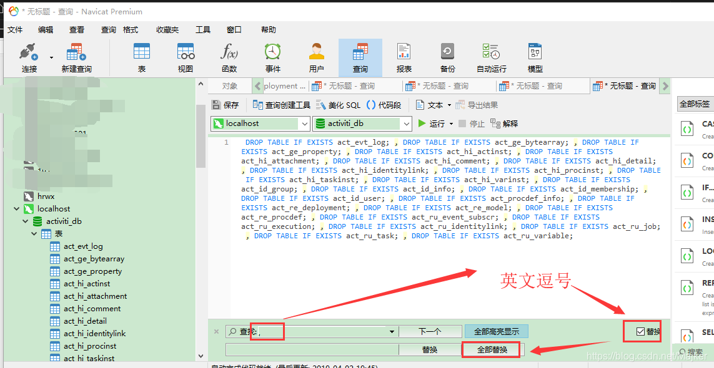The image size is (714, 368).
Task: Open the User (用户) toolbar icon
Action: (x=317, y=57)
